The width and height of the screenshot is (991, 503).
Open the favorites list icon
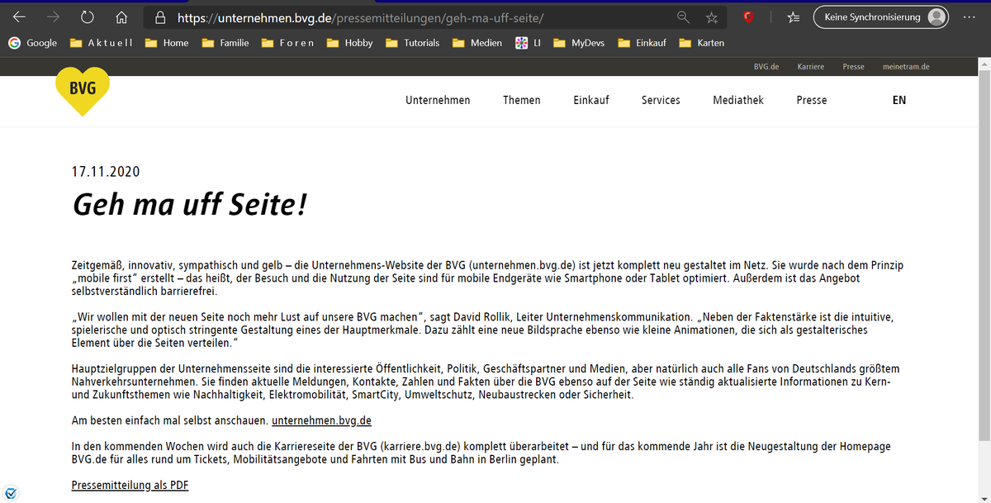click(x=794, y=17)
